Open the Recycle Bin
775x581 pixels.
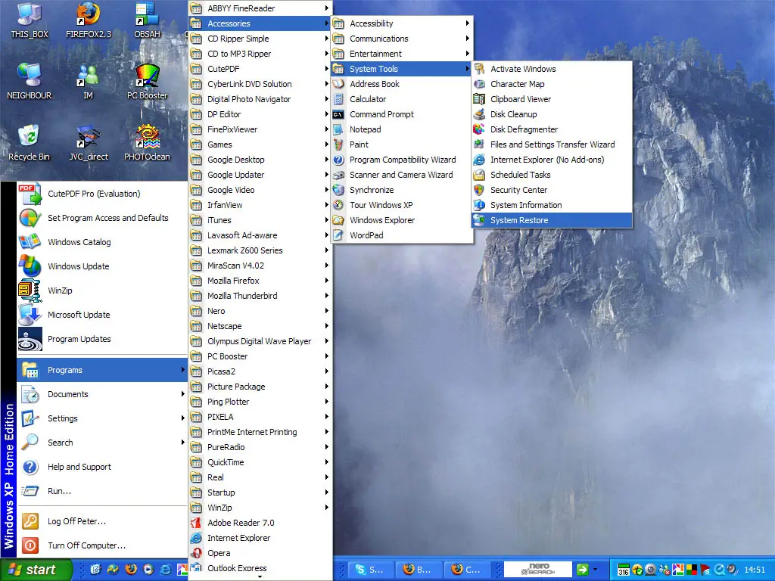click(30, 143)
